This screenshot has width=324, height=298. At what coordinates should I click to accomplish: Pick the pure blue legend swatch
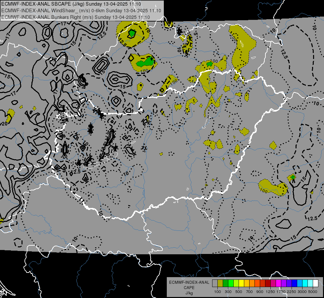coord(294,283)
